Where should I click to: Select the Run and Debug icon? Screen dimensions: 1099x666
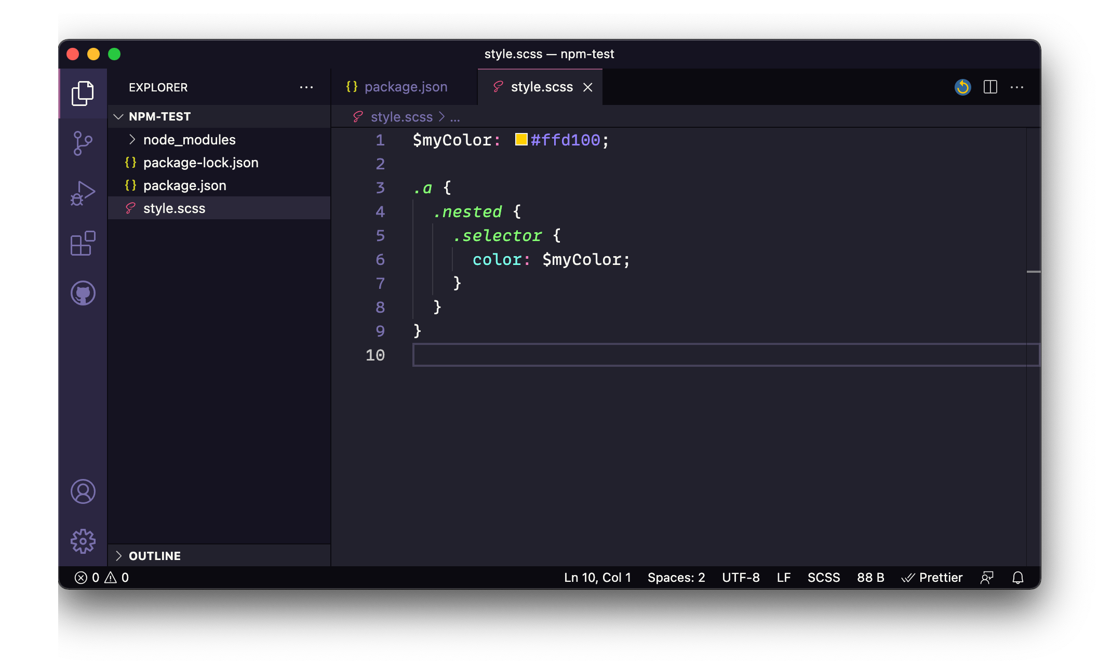tap(84, 195)
